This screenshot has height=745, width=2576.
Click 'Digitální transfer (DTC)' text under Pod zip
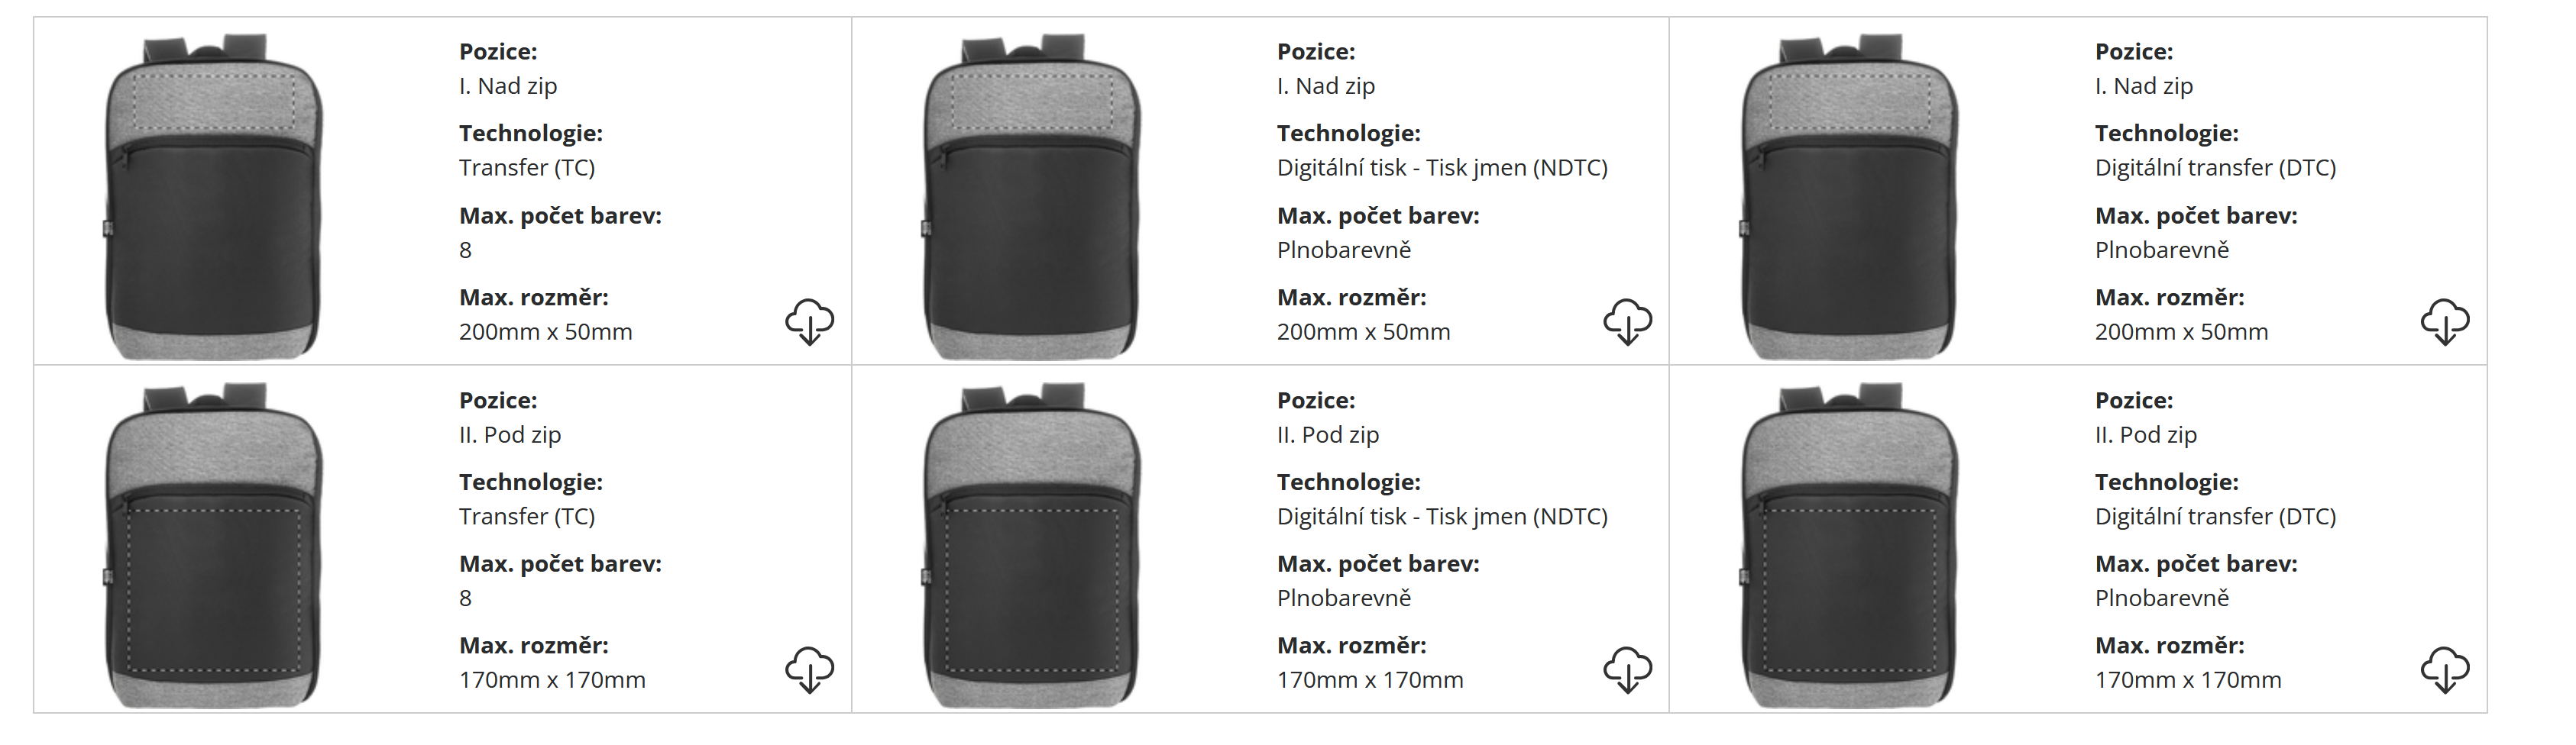[2215, 516]
